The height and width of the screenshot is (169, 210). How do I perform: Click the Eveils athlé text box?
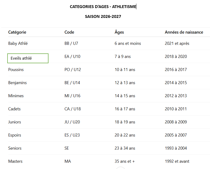point(28,58)
